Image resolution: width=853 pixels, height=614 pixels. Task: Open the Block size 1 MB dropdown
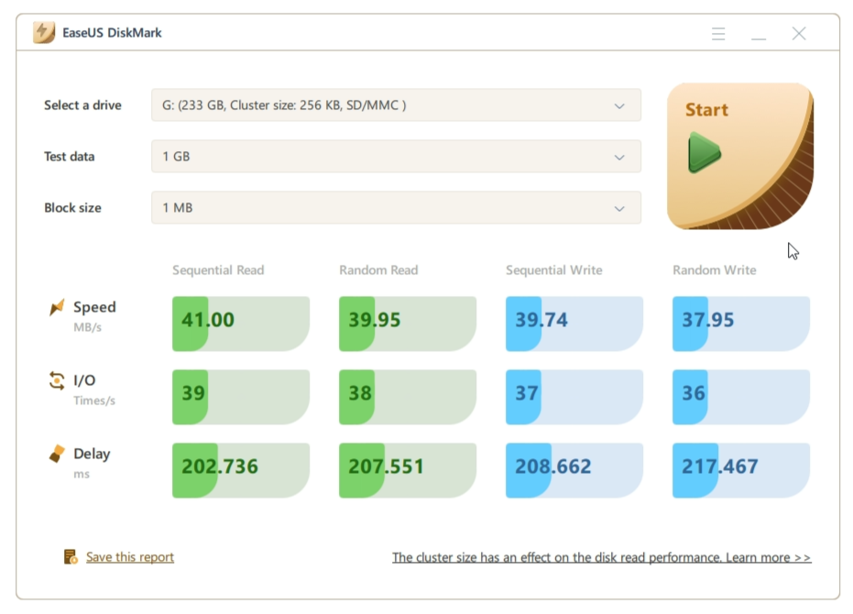[396, 208]
